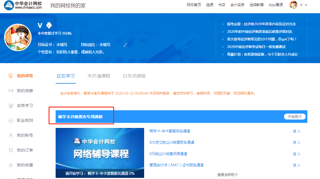
Task: Click the 畅学卡升级班次专用通道 banner title
Action: coord(80,117)
